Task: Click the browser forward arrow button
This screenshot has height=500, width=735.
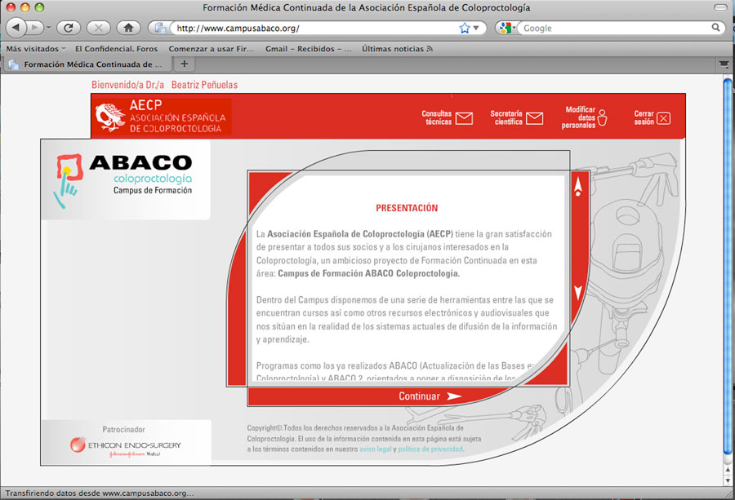Action: click(34, 28)
